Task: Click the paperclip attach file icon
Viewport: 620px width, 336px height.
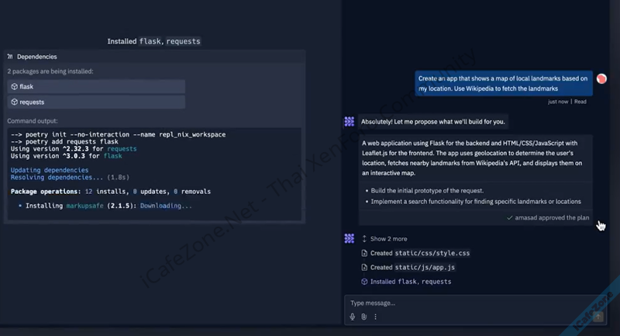Action: (363, 317)
